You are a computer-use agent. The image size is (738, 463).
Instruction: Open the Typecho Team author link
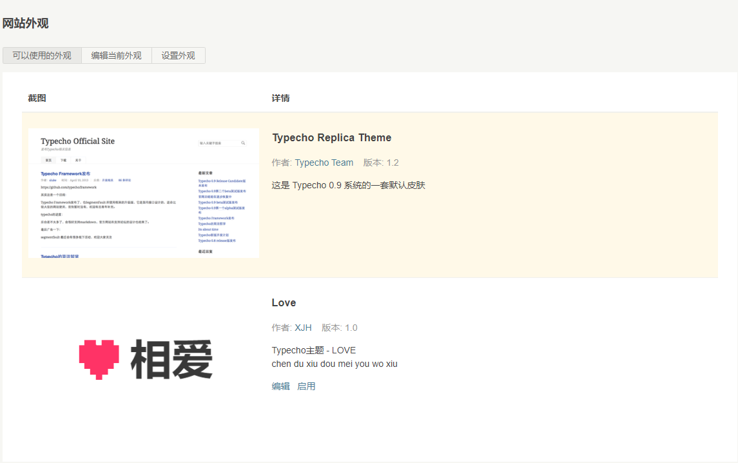coord(324,163)
